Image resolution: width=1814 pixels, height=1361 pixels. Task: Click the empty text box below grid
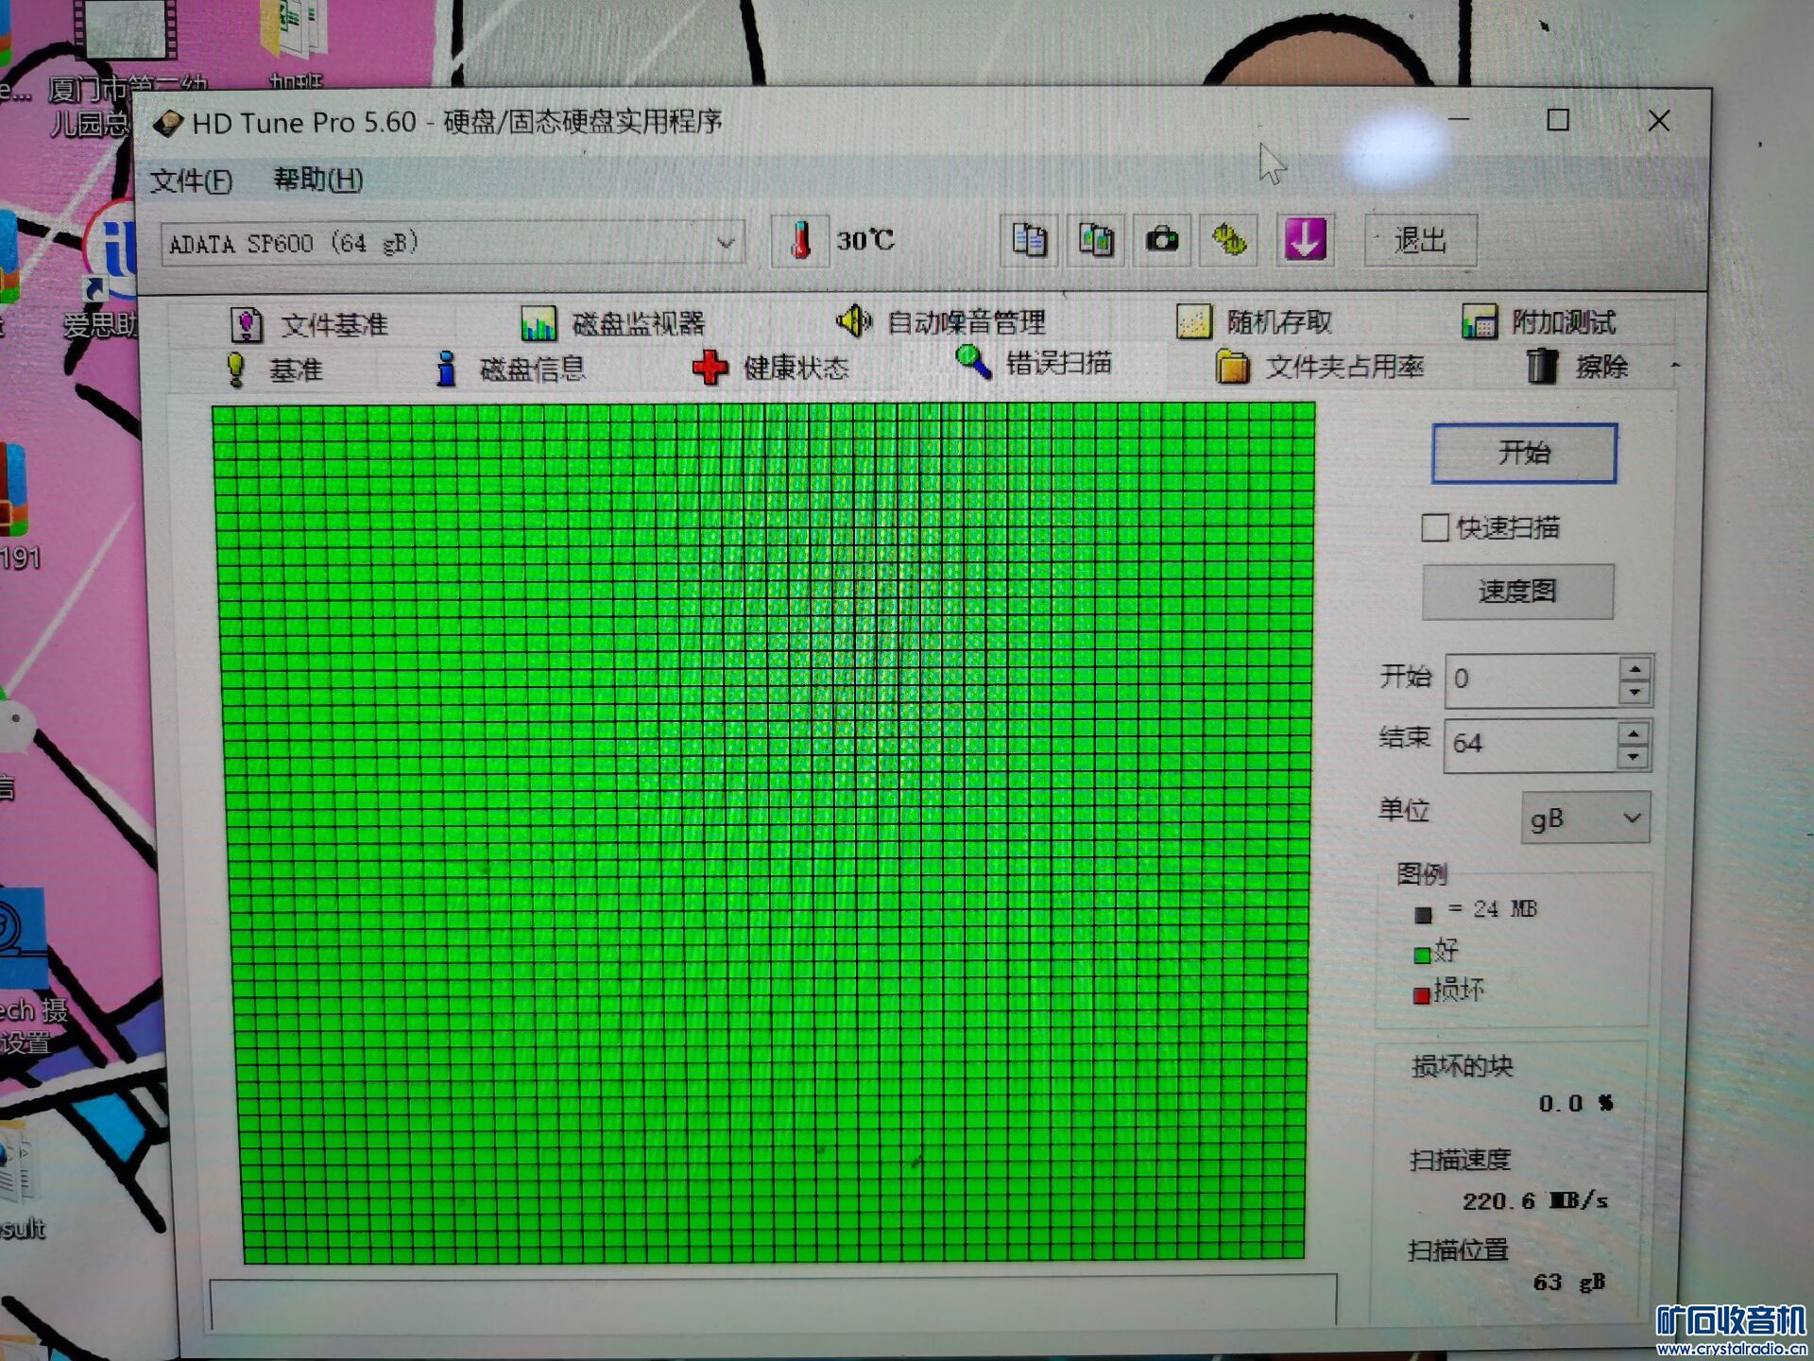pyautogui.click(x=773, y=1301)
